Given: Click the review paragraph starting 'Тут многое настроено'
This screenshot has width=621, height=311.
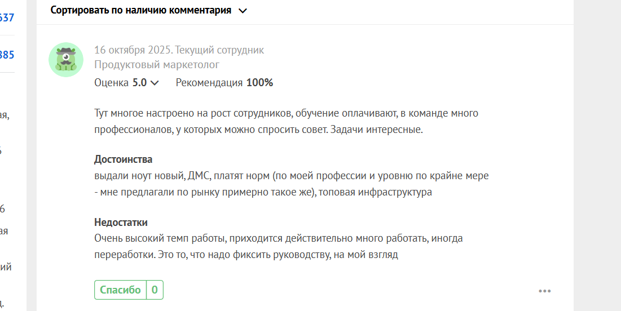Looking at the screenshot, I should pyautogui.click(x=286, y=121).
